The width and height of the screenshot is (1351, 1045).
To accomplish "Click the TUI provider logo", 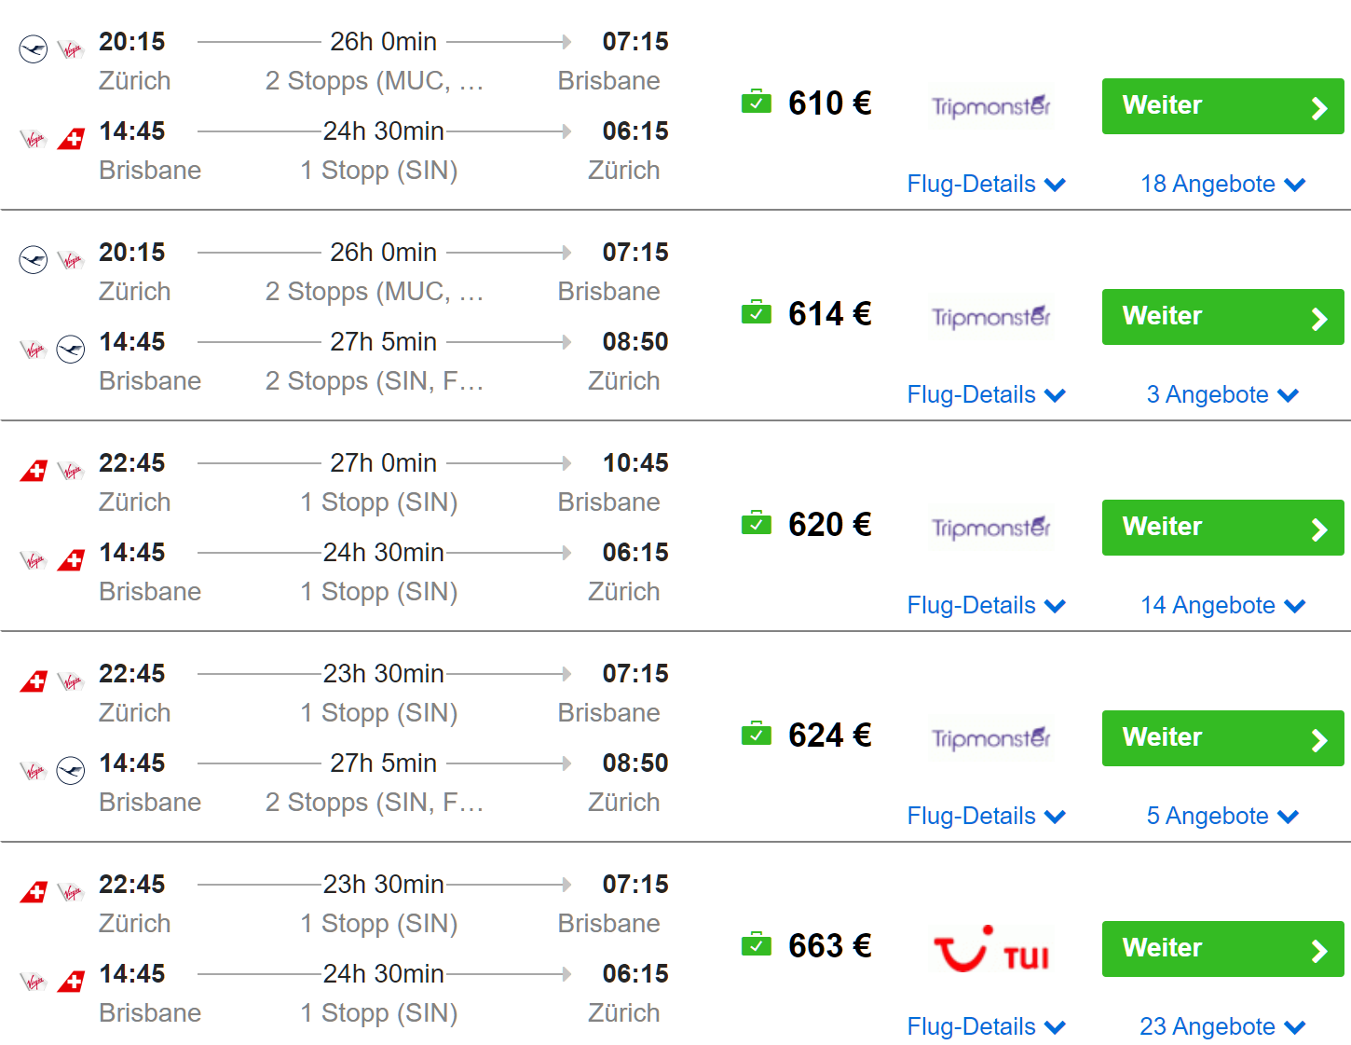I will point(991,950).
